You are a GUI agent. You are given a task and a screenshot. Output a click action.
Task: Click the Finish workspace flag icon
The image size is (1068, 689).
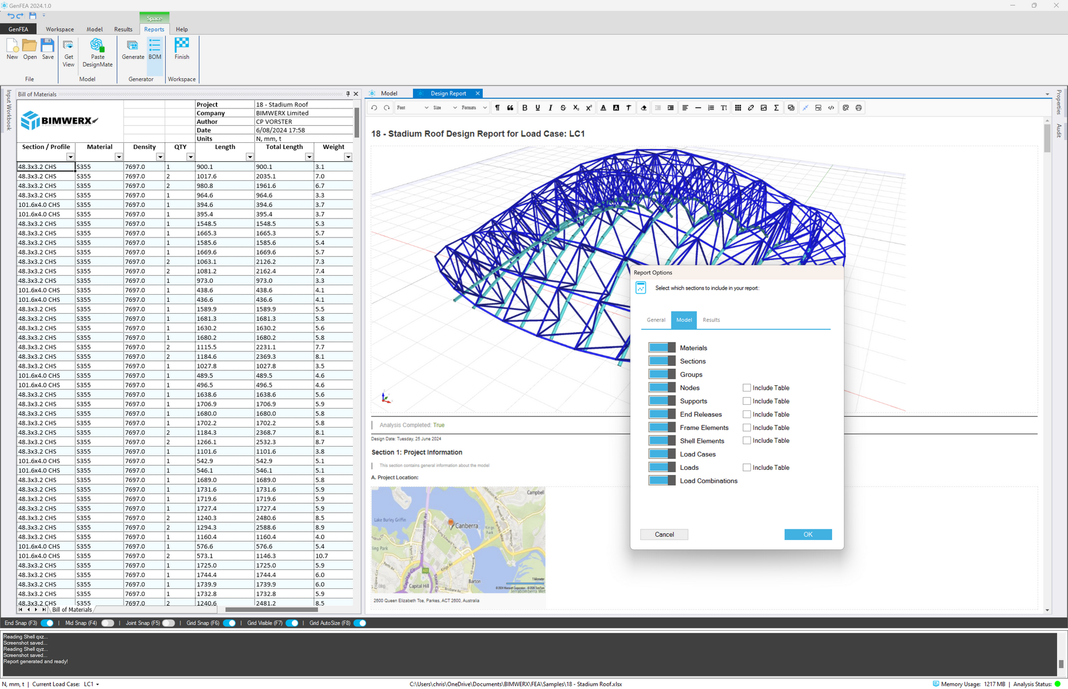coord(181,49)
